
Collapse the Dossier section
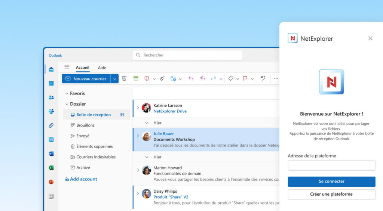click(67, 104)
